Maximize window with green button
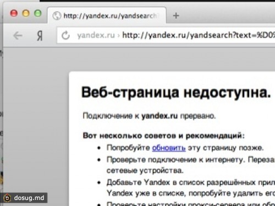This screenshot has width=275, height=206. (x=38, y=13)
